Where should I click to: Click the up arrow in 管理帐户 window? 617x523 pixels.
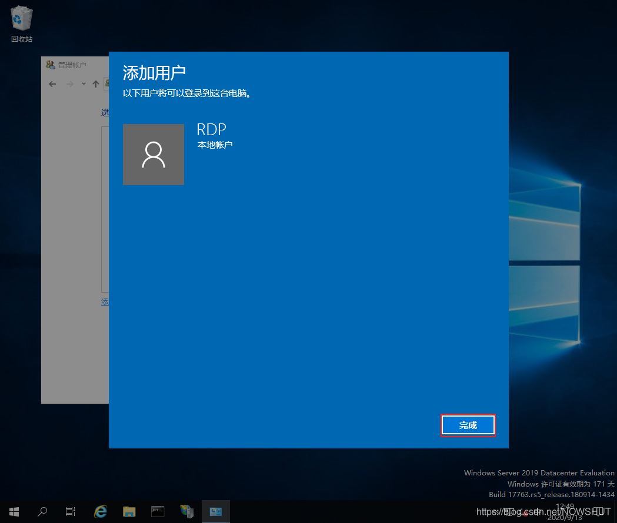pyautogui.click(x=96, y=84)
